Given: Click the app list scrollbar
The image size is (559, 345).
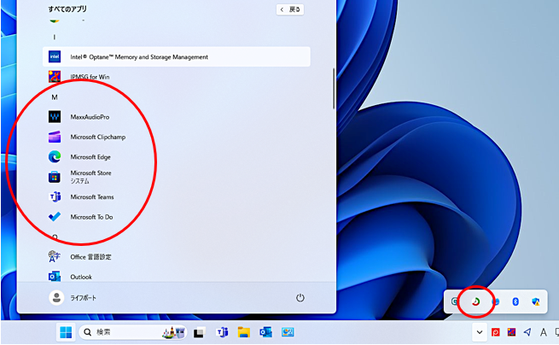Looking at the screenshot, I should [x=334, y=89].
